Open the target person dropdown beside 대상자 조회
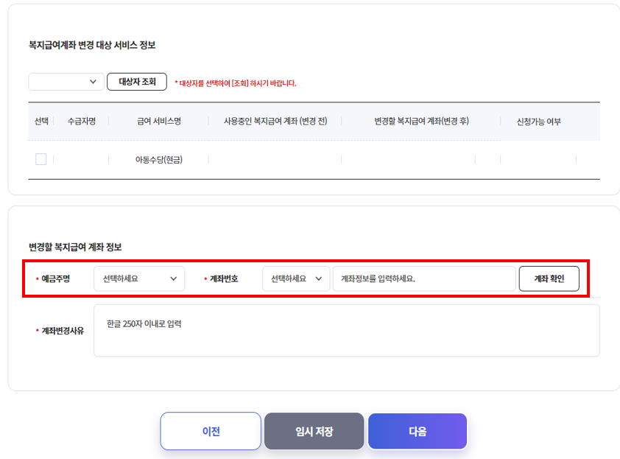 [66, 82]
